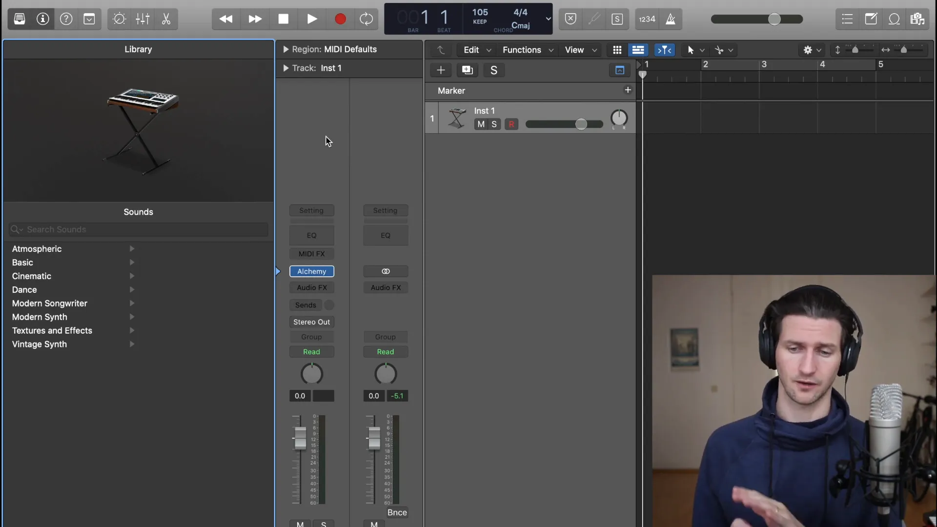937x527 pixels.
Task: Open the secondary tool menu
Action: point(724,50)
